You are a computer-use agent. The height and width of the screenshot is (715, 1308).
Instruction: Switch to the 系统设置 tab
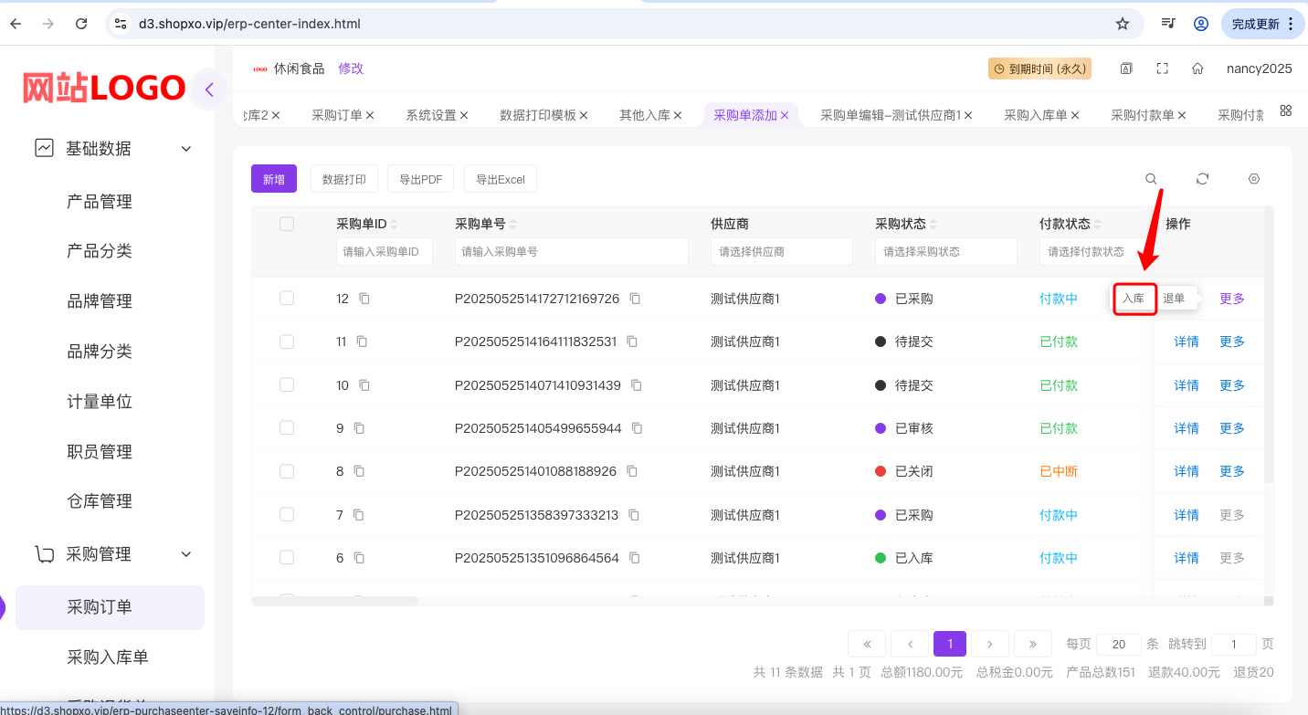click(x=430, y=115)
